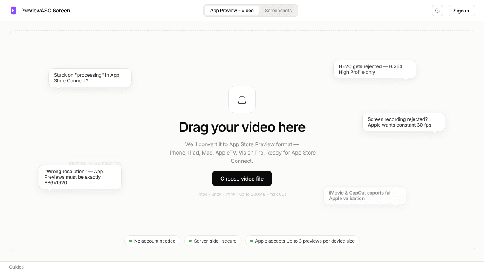The height and width of the screenshot is (272, 484).
Task: Click the purple PreviewASO logo icon
Action: pos(13,11)
